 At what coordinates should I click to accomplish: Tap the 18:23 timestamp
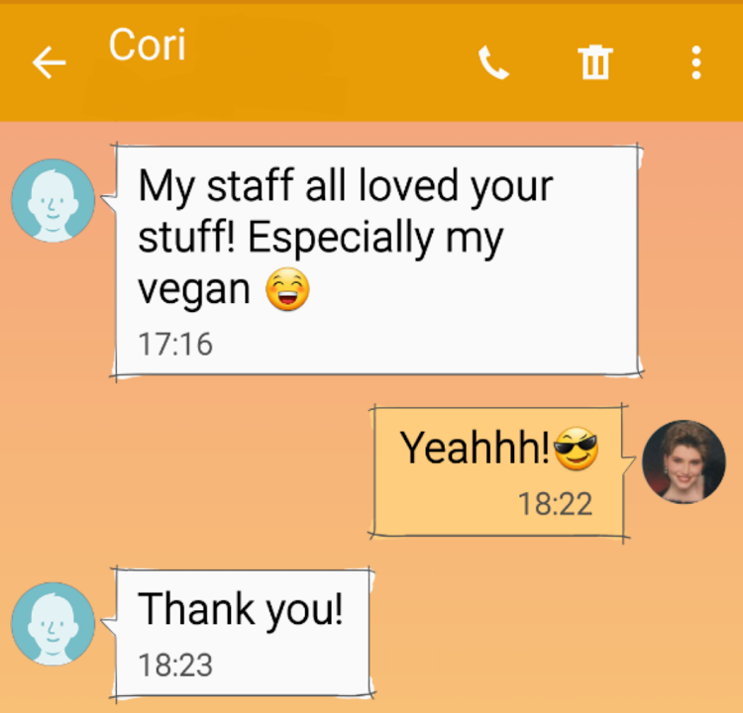[175, 665]
